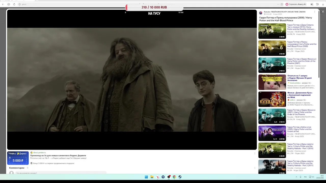Switch keyboard language РУС indicator
This screenshot has height=183, width=326.
click(x=305, y=177)
